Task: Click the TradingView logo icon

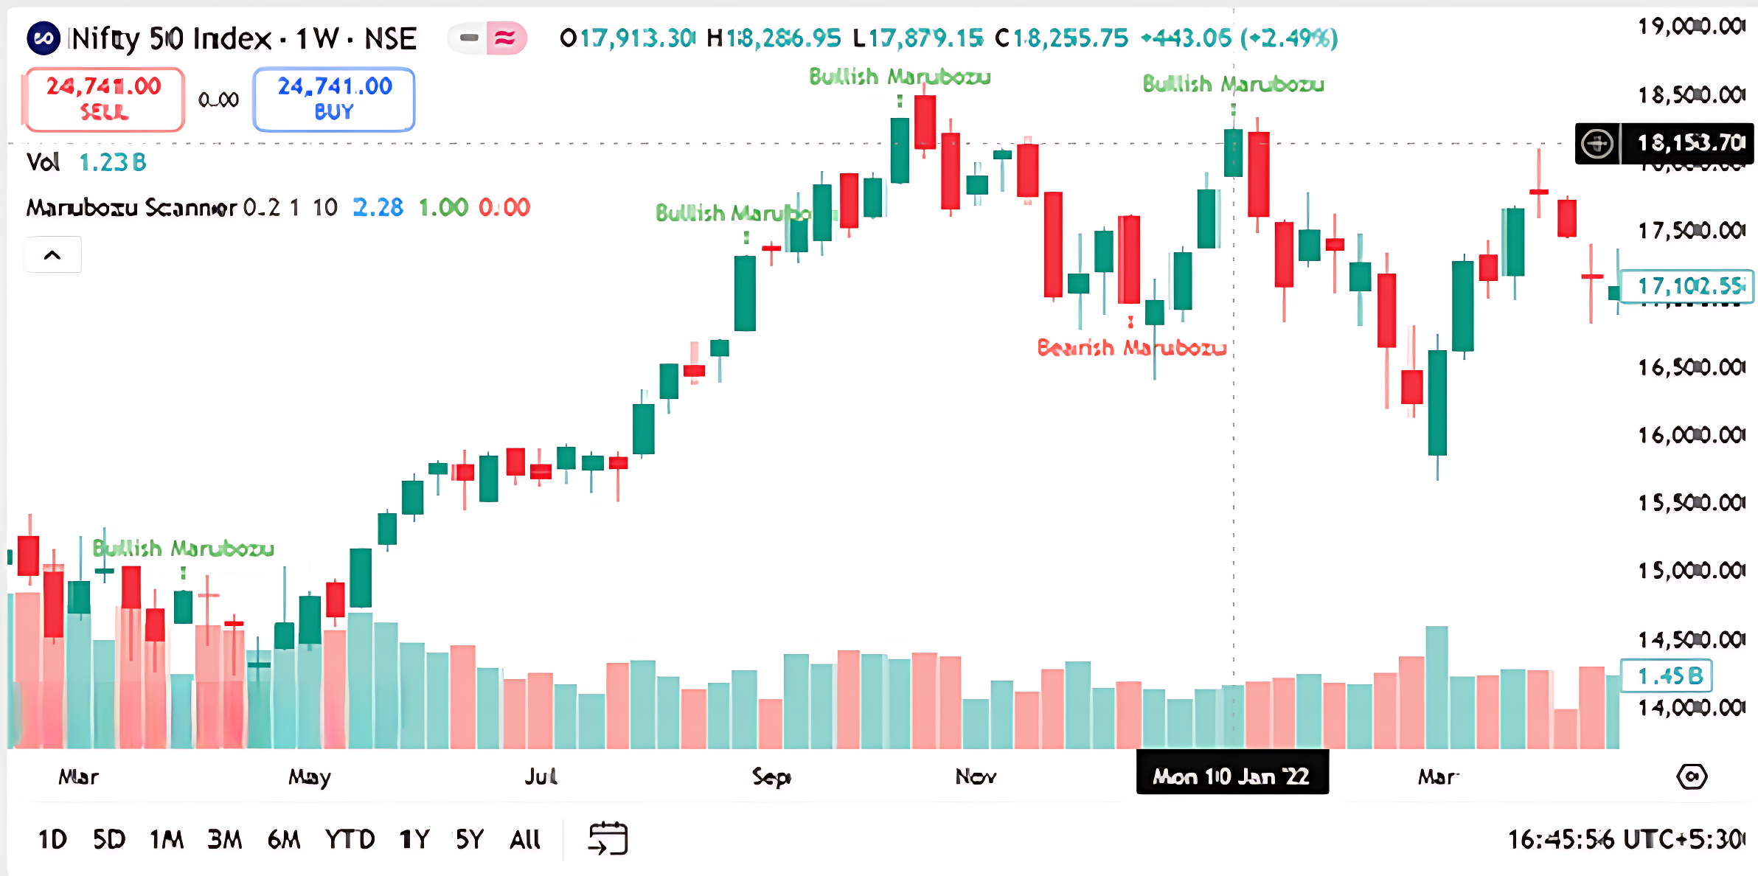Action: pyautogui.click(x=46, y=38)
